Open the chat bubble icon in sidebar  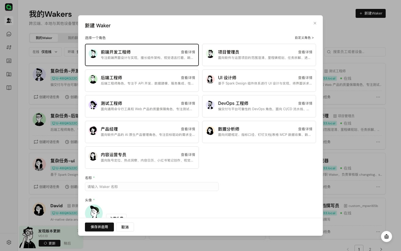[9, 34]
